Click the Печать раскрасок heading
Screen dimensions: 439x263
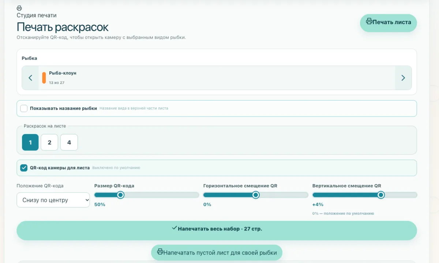(x=63, y=27)
